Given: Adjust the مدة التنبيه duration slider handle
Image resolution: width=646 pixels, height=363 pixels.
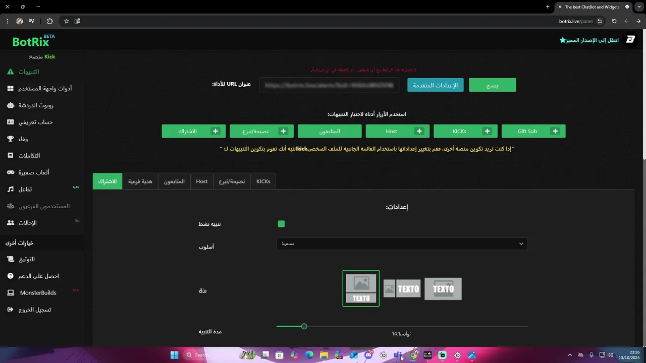Looking at the screenshot, I should tap(304, 327).
